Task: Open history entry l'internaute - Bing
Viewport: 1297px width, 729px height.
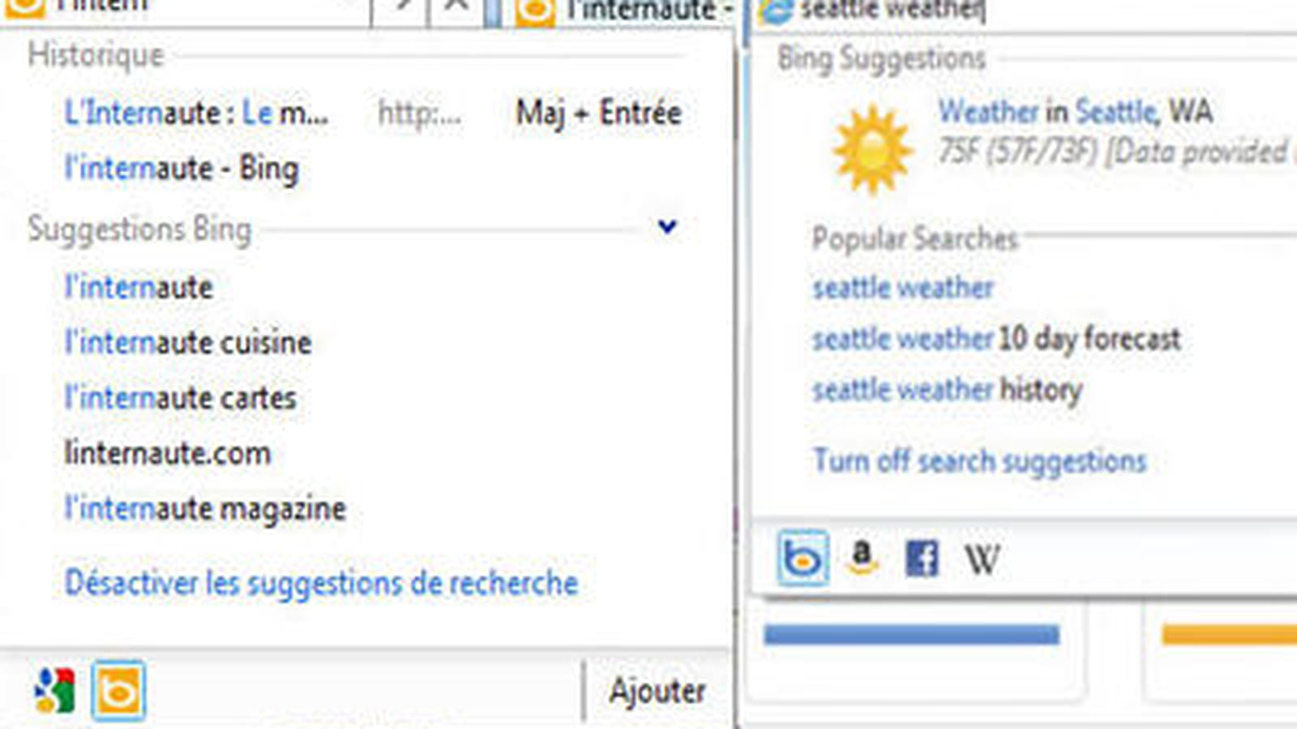Action: (182, 168)
